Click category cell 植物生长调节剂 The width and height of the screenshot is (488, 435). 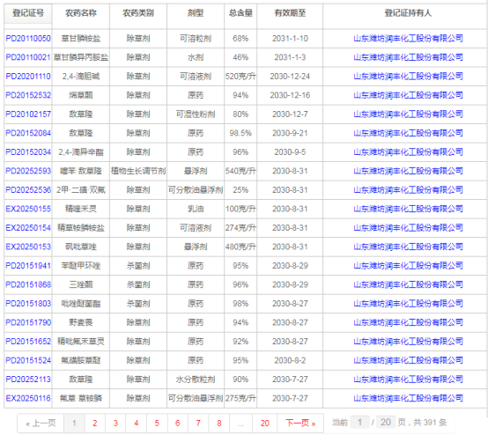(x=138, y=172)
